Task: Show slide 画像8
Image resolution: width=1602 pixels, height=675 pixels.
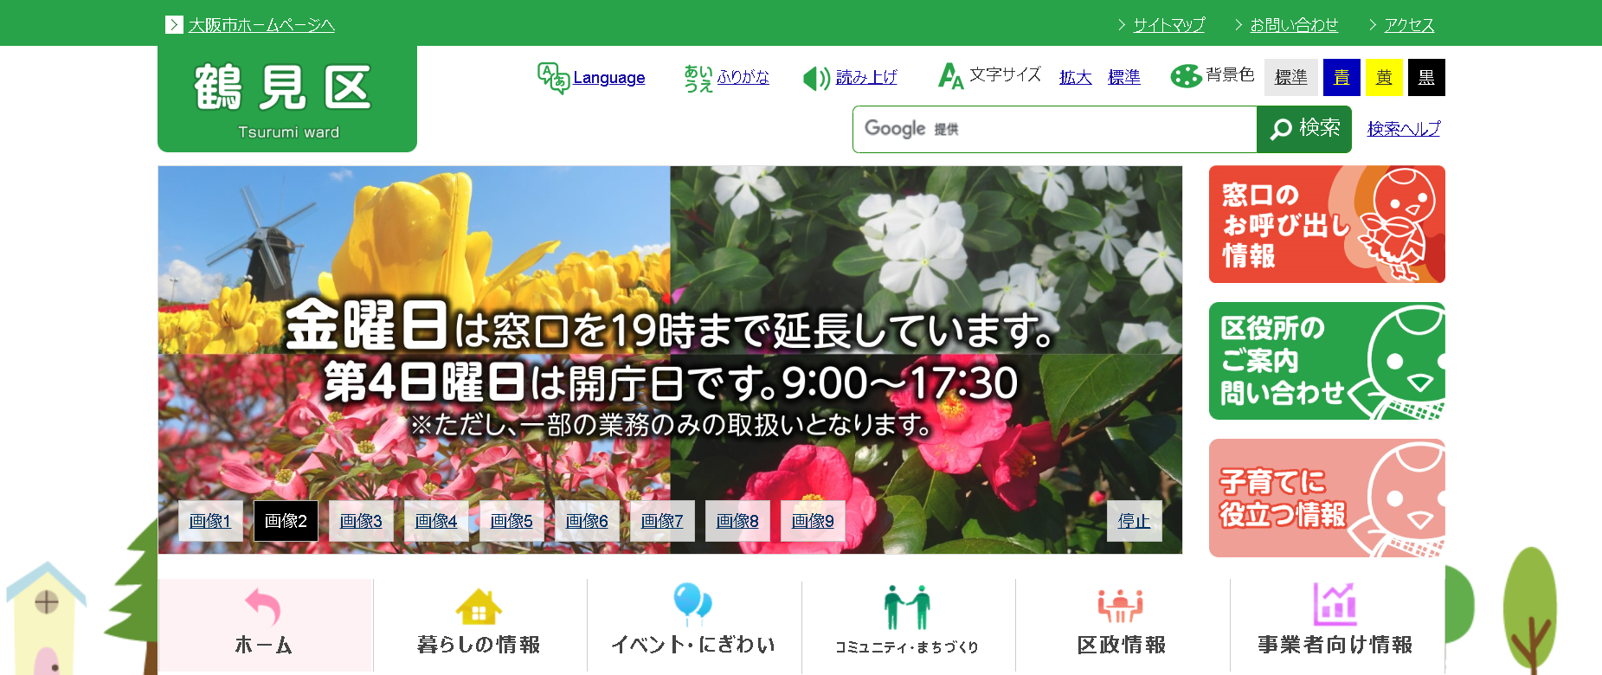Action: tap(737, 521)
